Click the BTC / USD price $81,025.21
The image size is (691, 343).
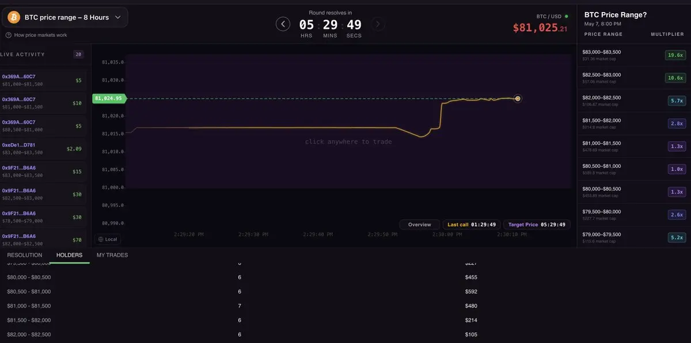pyautogui.click(x=540, y=28)
